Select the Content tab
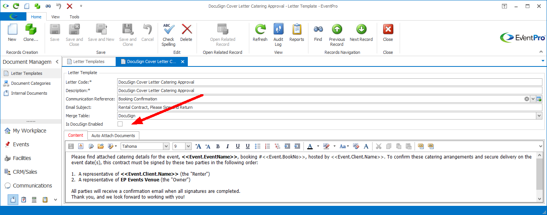This screenshot has width=547, height=215. [x=76, y=135]
